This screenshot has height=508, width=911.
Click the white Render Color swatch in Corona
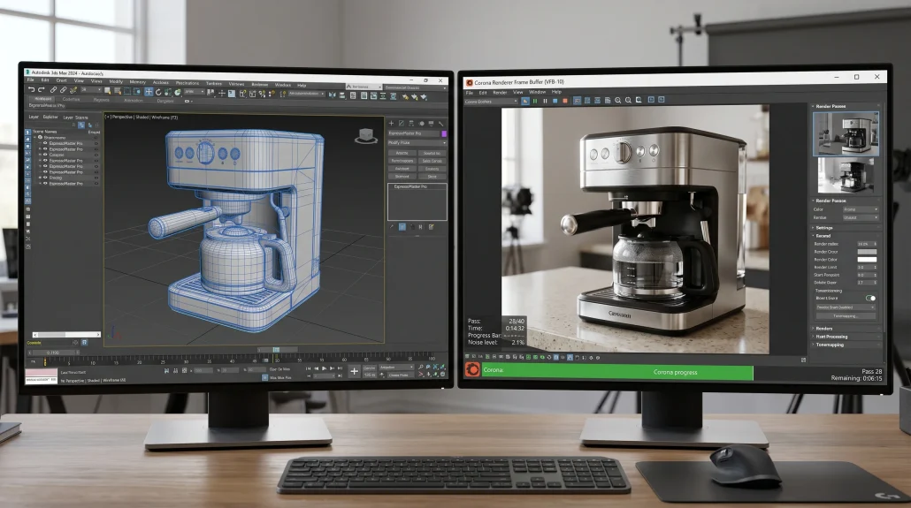[867, 260]
